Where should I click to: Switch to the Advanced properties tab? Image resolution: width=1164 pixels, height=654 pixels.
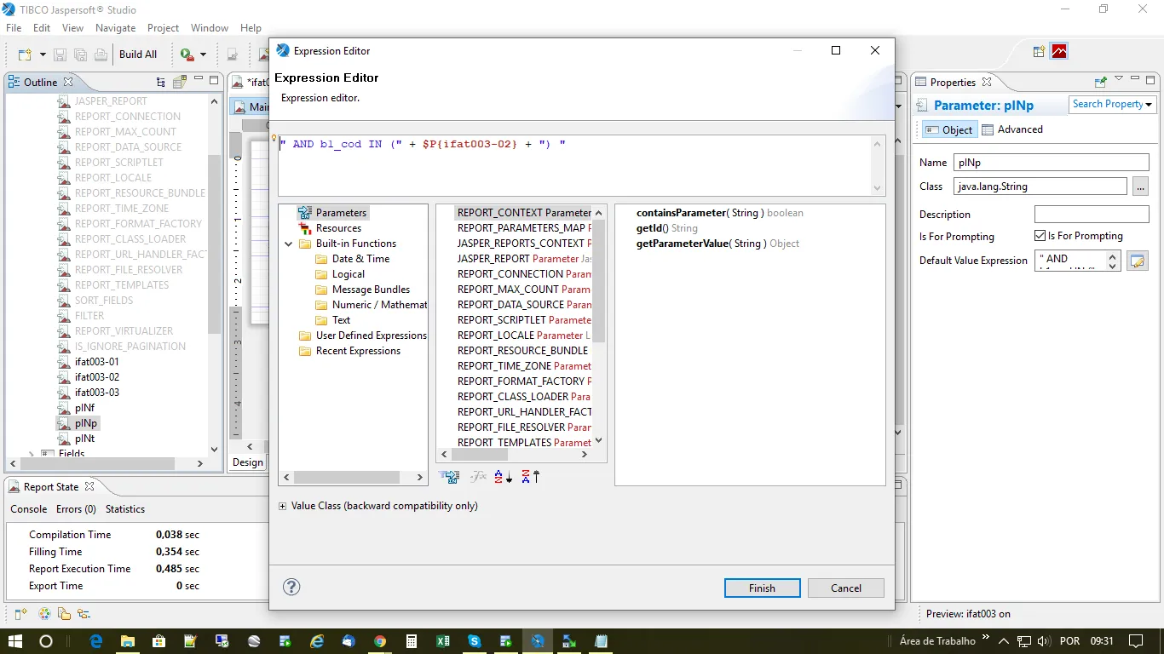click(x=1012, y=129)
